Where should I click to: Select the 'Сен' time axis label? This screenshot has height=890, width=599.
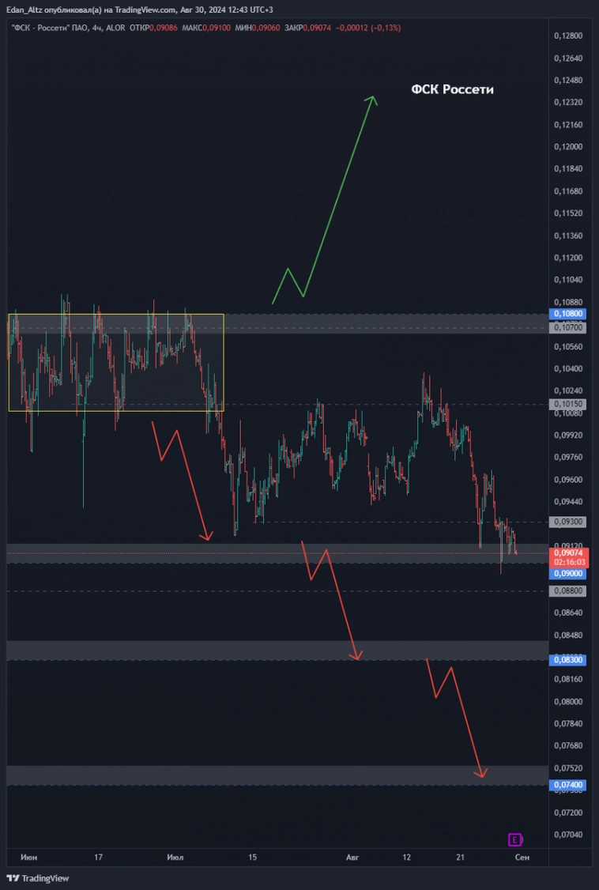click(x=522, y=857)
